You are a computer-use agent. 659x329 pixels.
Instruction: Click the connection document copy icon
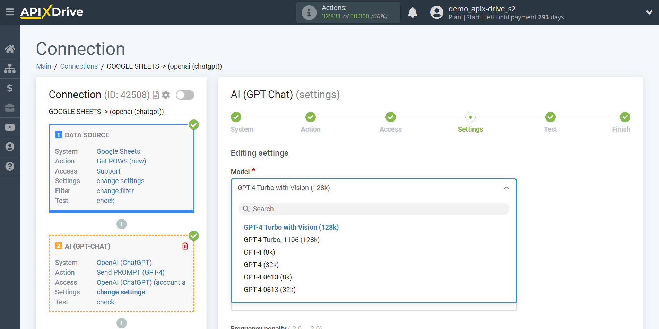pyautogui.click(x=156, y=95)
